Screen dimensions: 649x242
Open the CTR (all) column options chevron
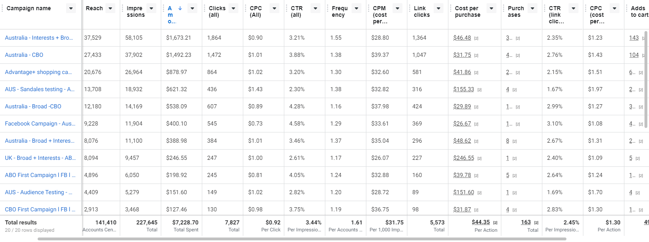pyautogui.click(x=315, y=7)
